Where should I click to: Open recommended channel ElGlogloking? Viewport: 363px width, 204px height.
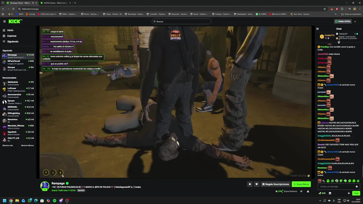pyautogui.click(x=18, y=114)
